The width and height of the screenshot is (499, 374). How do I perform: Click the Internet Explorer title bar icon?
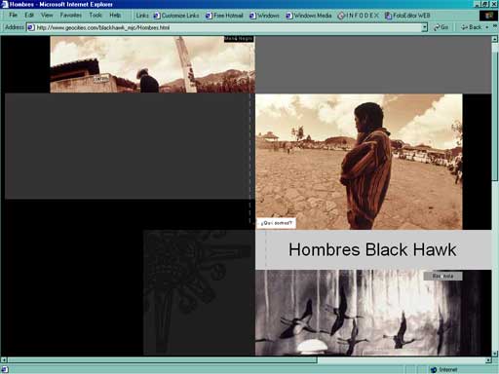(4, 4)
